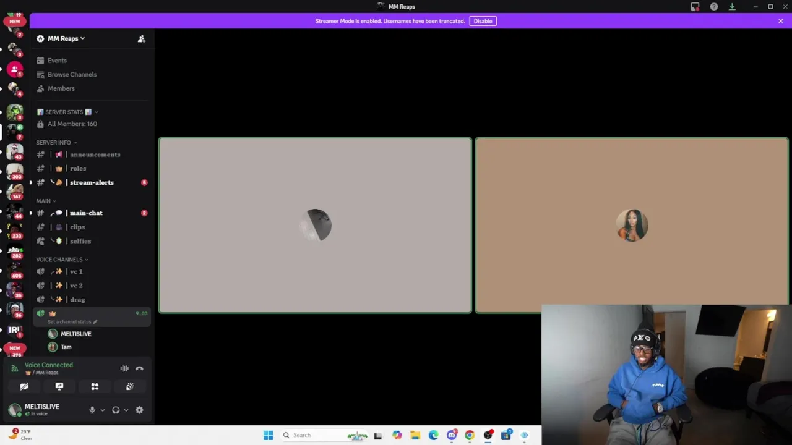Collapse the SERVER INFO category
792x445 pixels.
(x=56, y=143)
